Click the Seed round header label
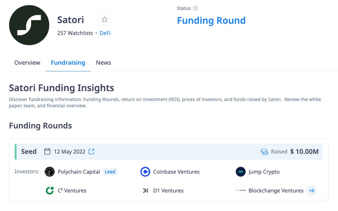 [29, 152]
